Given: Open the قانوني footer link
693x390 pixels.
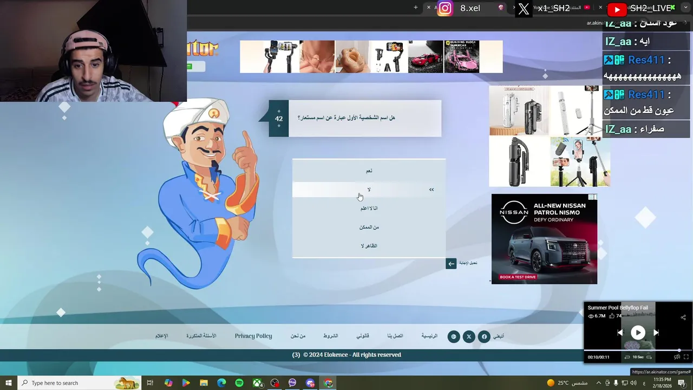Looking at the screenshot, I should (363, 336).
